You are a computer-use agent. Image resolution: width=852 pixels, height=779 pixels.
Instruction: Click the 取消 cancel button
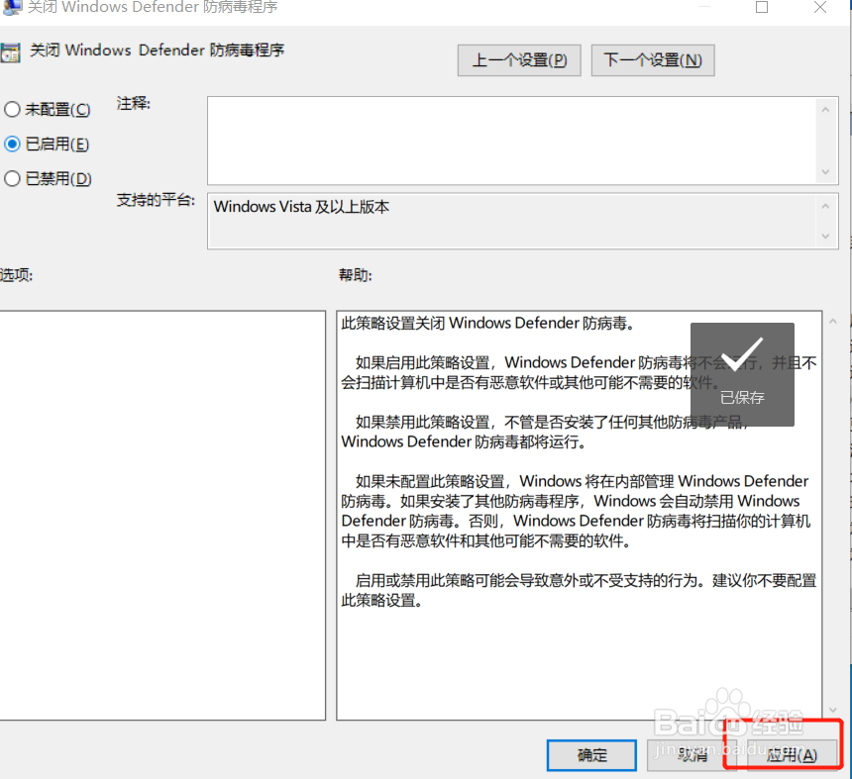pos(692,755)
